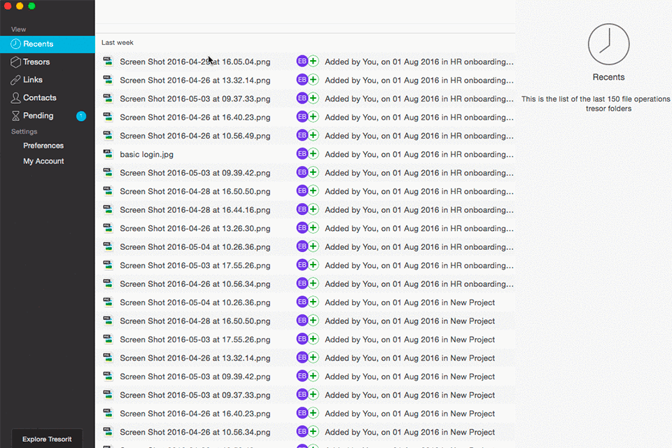Click the large Recents clock icon in info panel

[608, 44]
